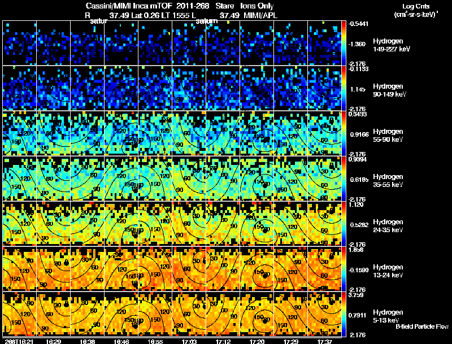The width and height of the screenshot is (452, 344).
Task: Click the Ions Only text in title
Action: (x=257, y=6)
